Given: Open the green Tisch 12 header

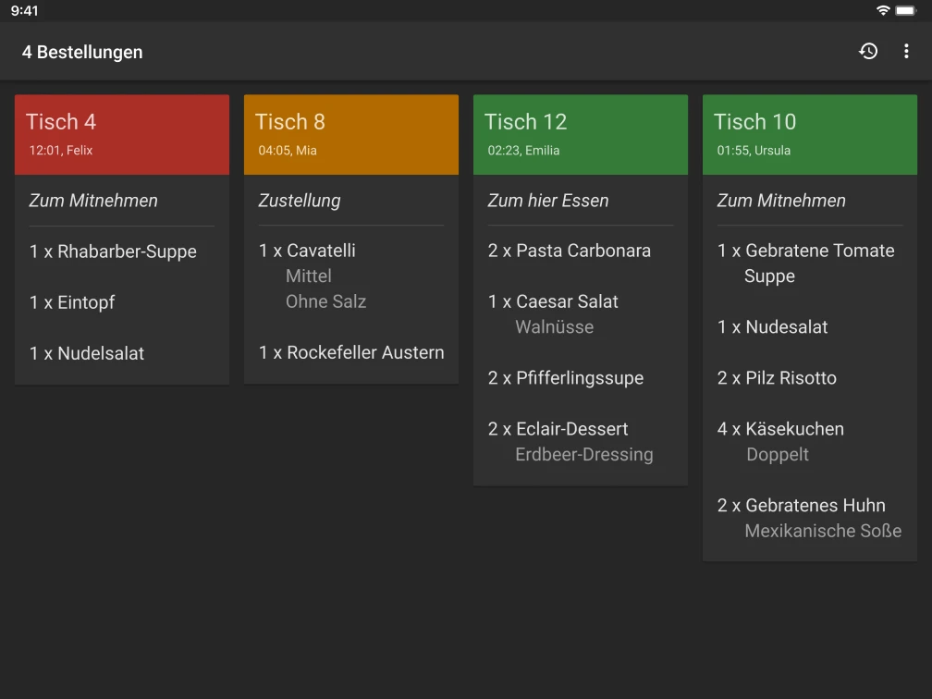Looking at the screenshot, I should point(581,134).
